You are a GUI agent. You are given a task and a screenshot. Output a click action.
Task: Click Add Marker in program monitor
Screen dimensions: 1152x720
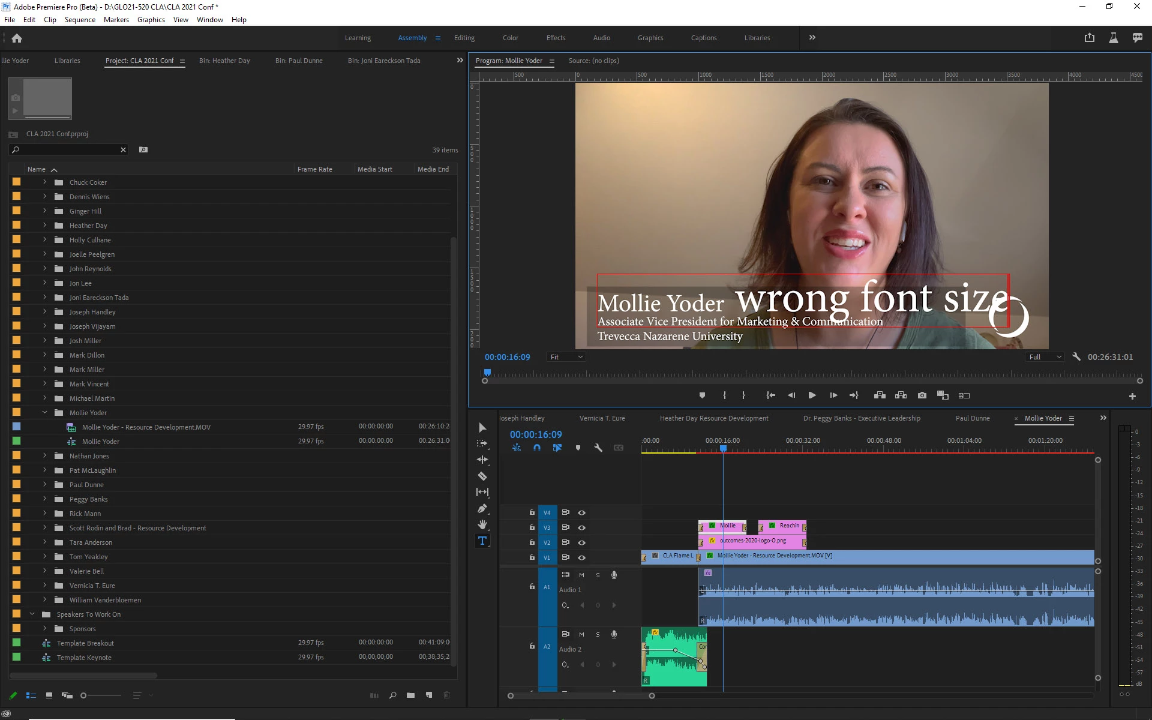(702, 395)
